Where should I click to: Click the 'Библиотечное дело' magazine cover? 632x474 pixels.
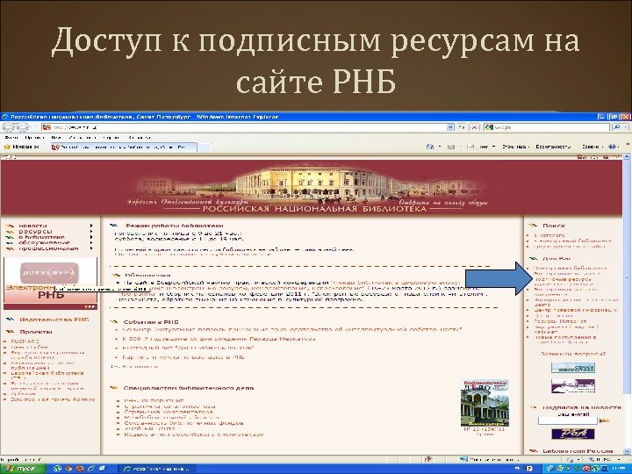[485, 403]
